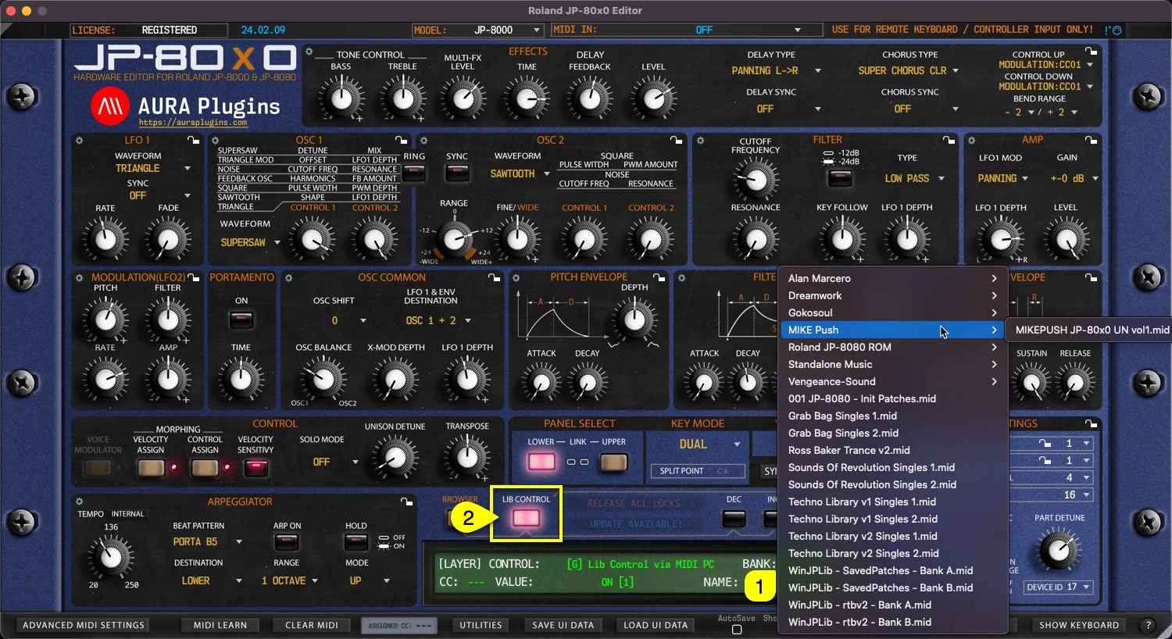Open Key Mode DUAL dropdown

point(709,444)
